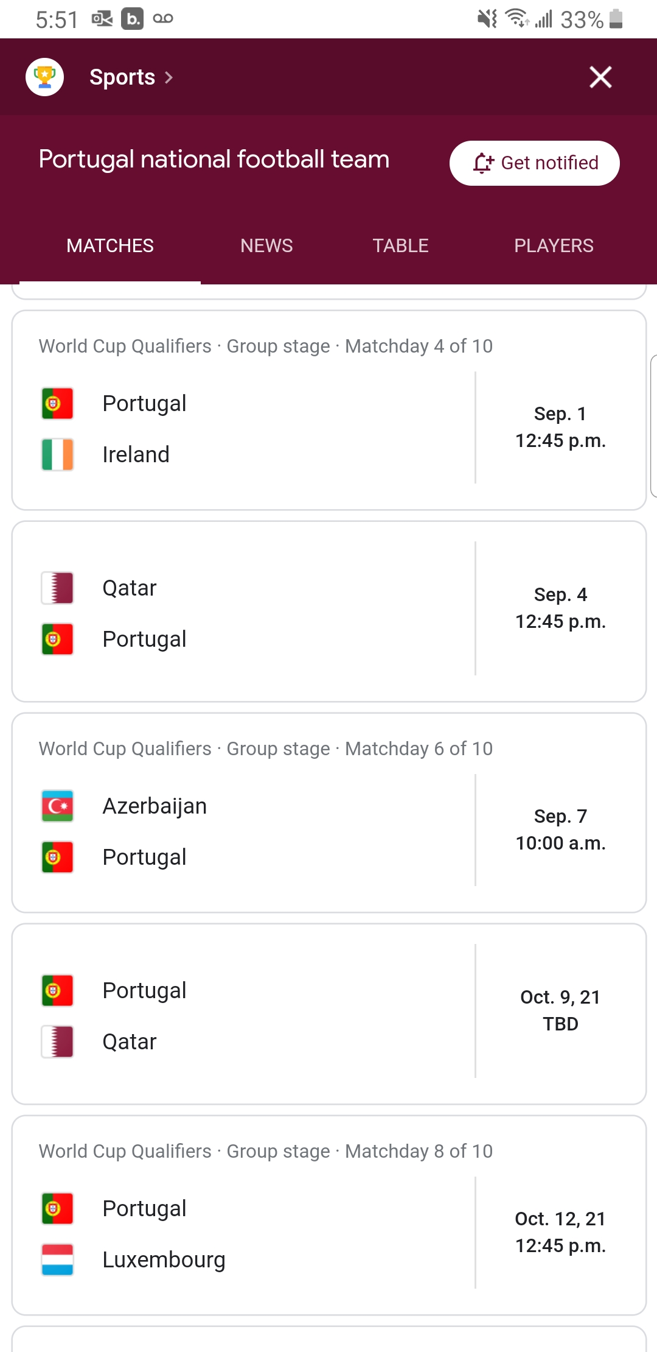Tap Qatar flag in Oct. 9 match
657x1352 pixels.
click(x=58, y=1041)
